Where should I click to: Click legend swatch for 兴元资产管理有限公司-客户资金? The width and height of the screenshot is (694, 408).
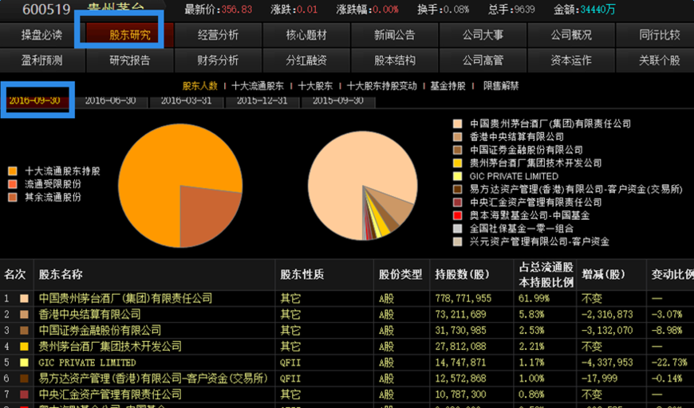[457, 241]
